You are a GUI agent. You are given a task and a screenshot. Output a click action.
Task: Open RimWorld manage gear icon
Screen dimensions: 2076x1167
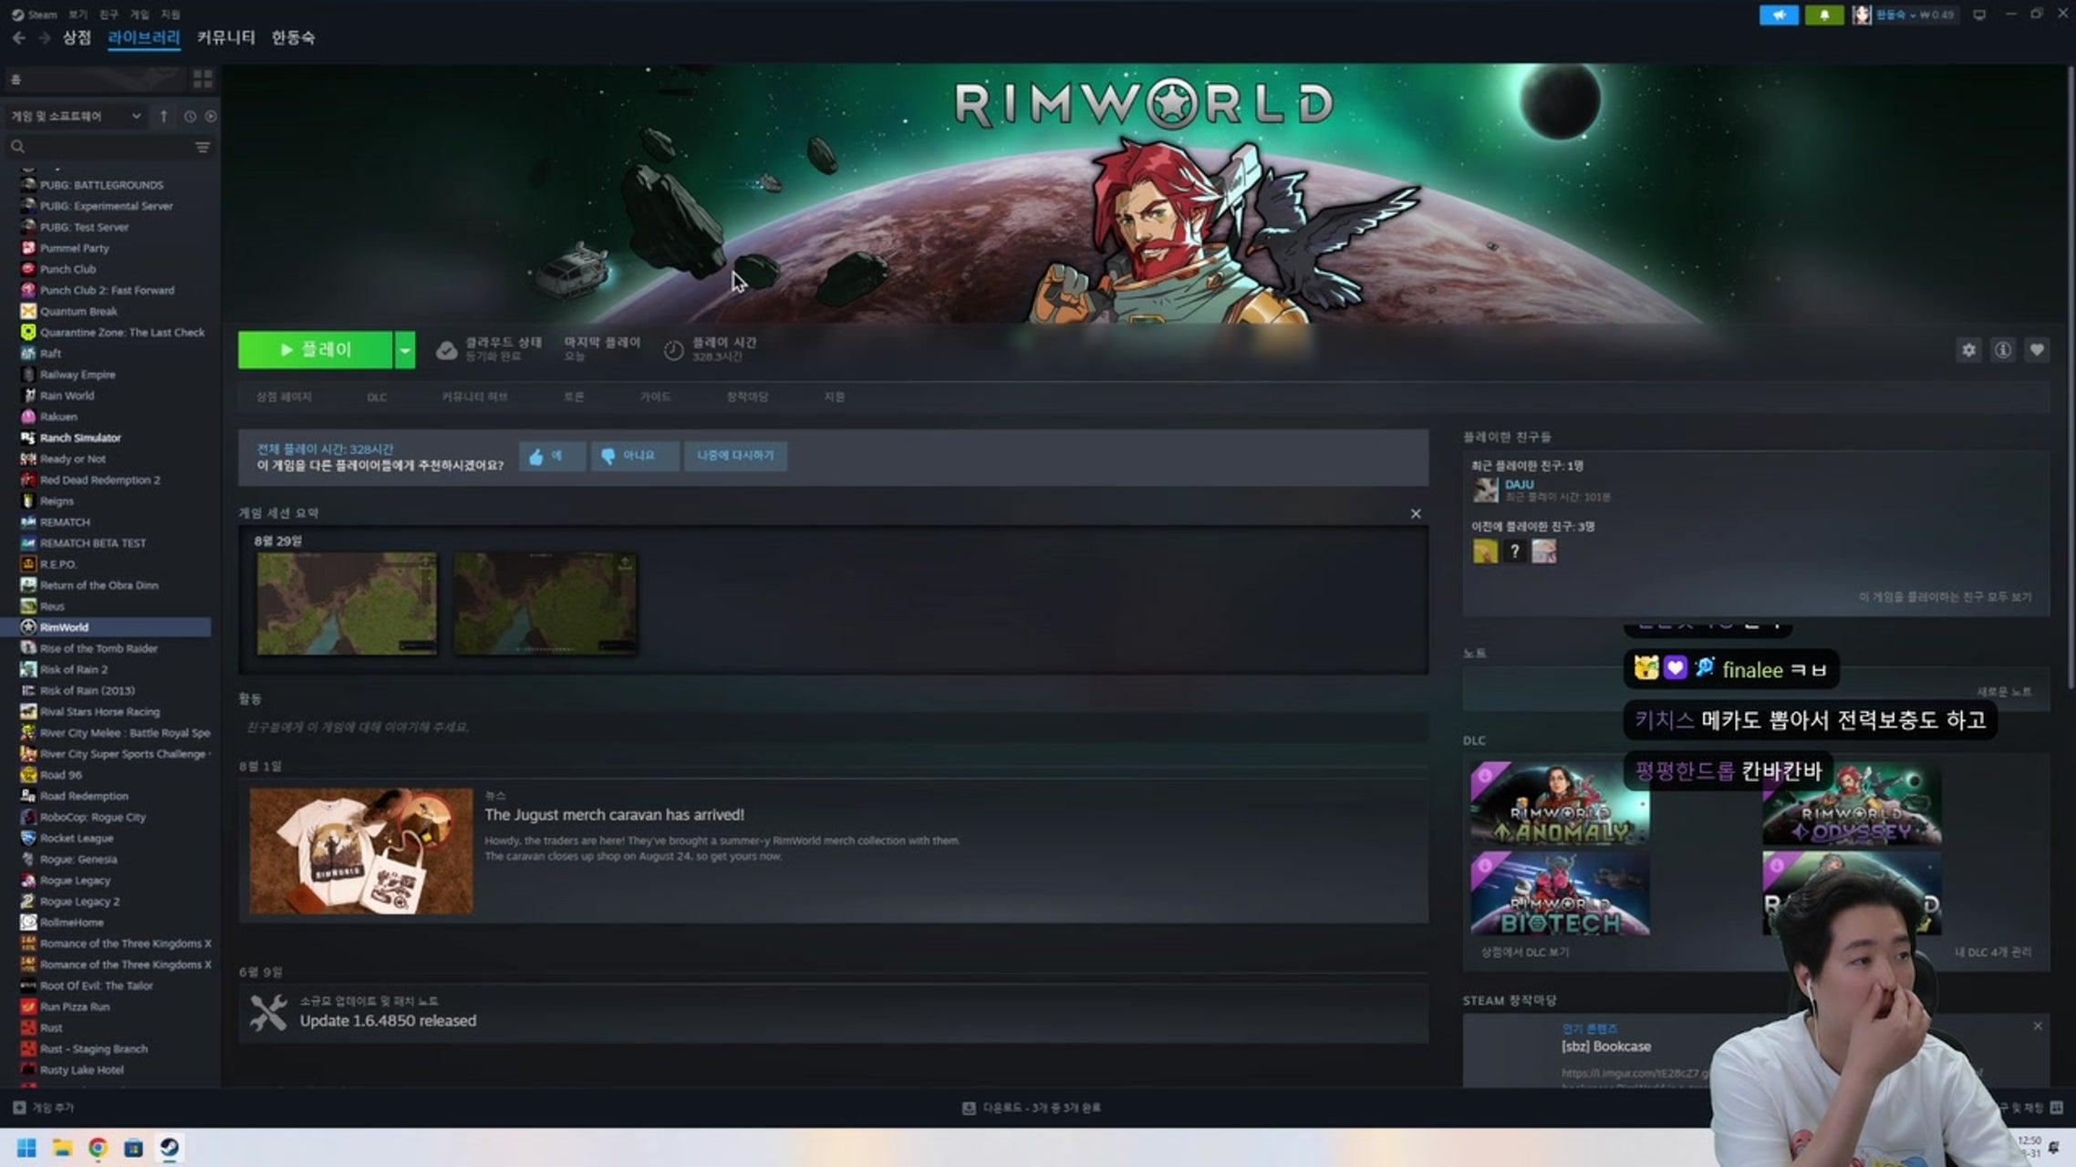[x=1968, y=350]
